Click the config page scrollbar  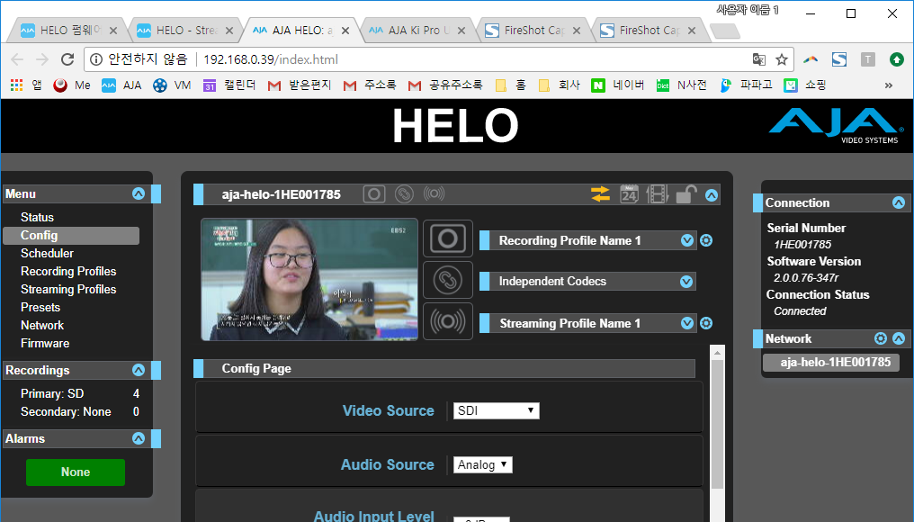tap(717, 425)
